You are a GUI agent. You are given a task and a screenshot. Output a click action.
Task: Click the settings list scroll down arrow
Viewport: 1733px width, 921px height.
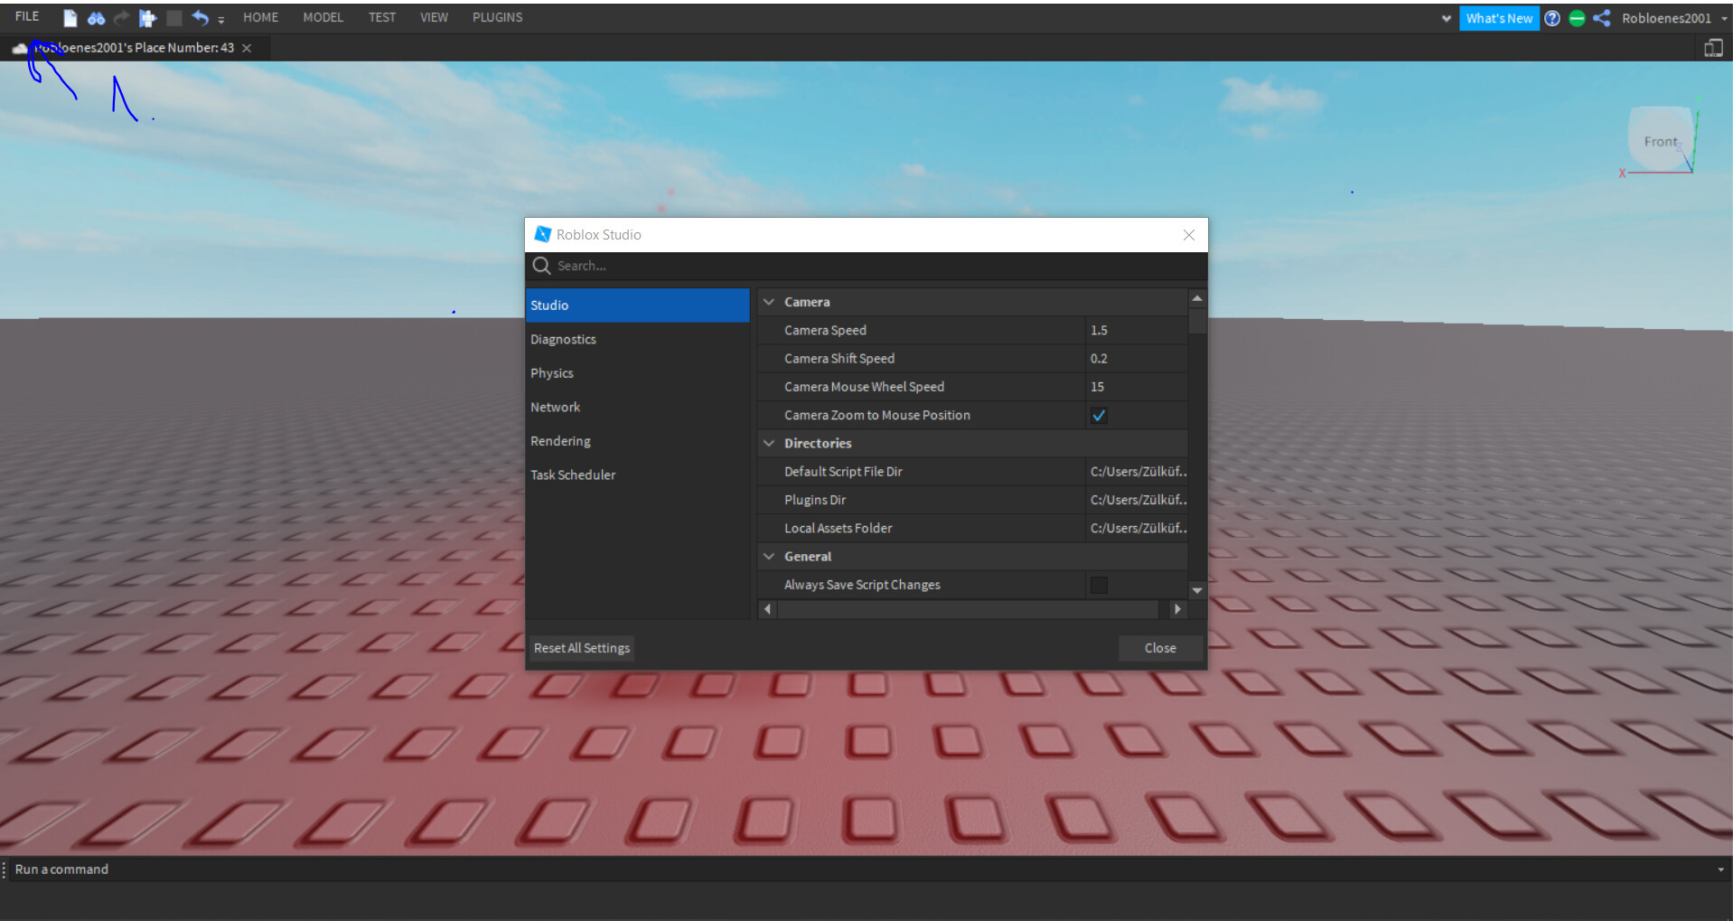(1197, 590)
